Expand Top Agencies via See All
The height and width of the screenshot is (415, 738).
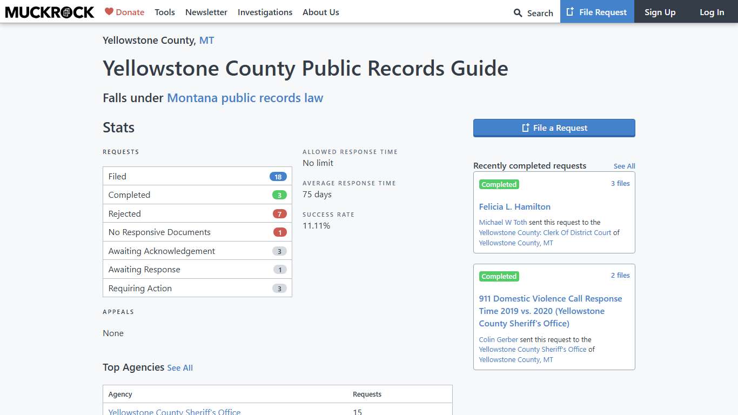click(180, 367)
